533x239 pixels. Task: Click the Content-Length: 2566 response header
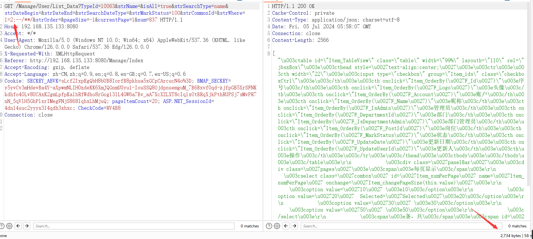point(300,40)
